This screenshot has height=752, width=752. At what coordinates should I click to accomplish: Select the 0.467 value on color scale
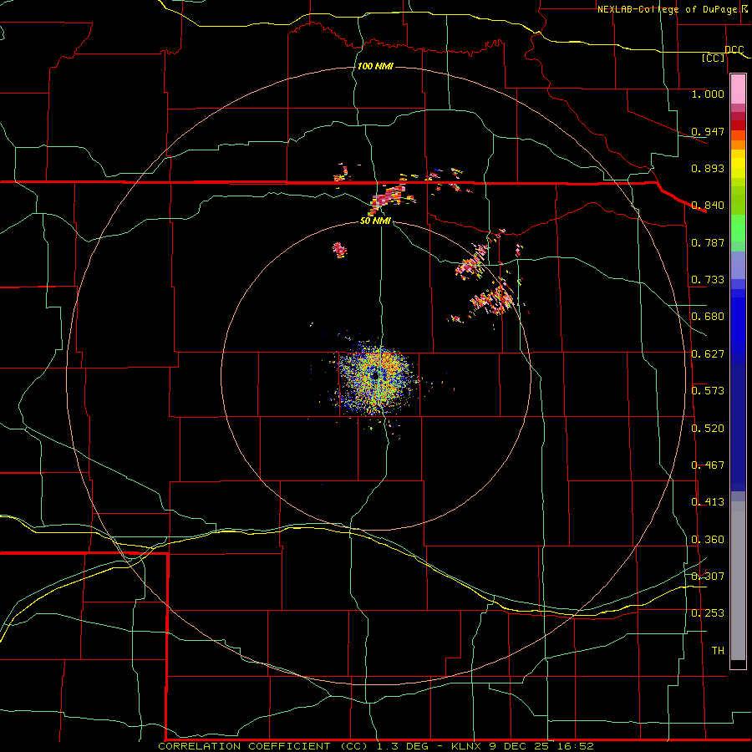point(708,465)
